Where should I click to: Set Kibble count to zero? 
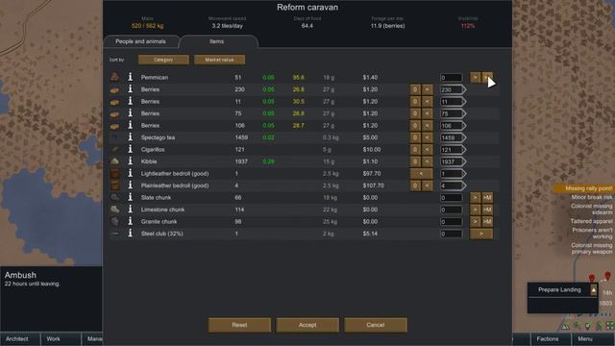[x=415, y=161]
